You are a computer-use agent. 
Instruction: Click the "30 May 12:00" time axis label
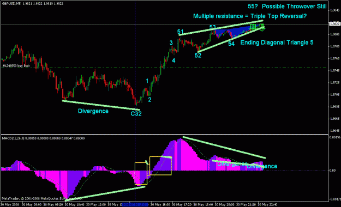point(96,205)
